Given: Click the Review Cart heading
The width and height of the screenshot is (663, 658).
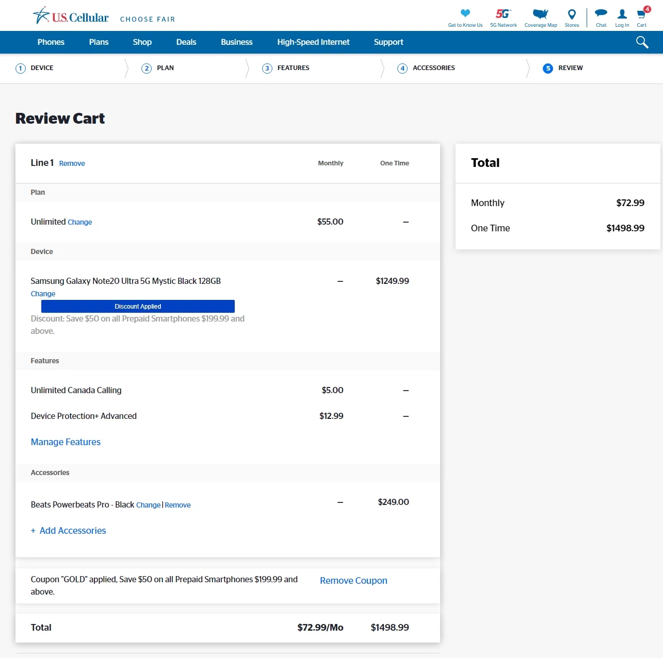Looking at the screenshot, I should click(x=60, y=119).
